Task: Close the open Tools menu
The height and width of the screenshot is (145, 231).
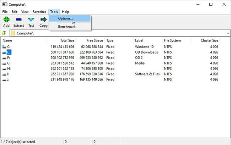Action: point(54,12)
